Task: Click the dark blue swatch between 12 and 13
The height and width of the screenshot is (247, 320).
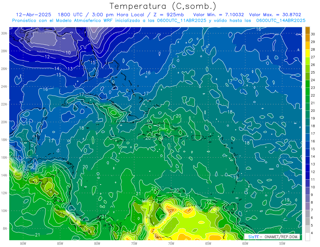Action: point(307,168)
